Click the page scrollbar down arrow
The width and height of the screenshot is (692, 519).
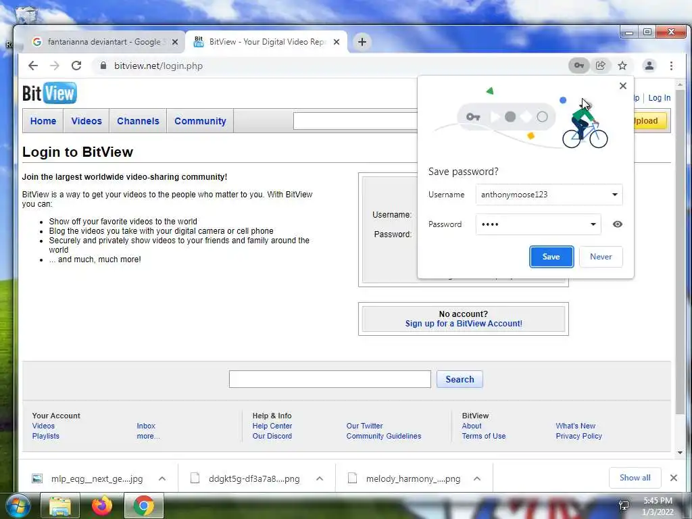point(680,452)
